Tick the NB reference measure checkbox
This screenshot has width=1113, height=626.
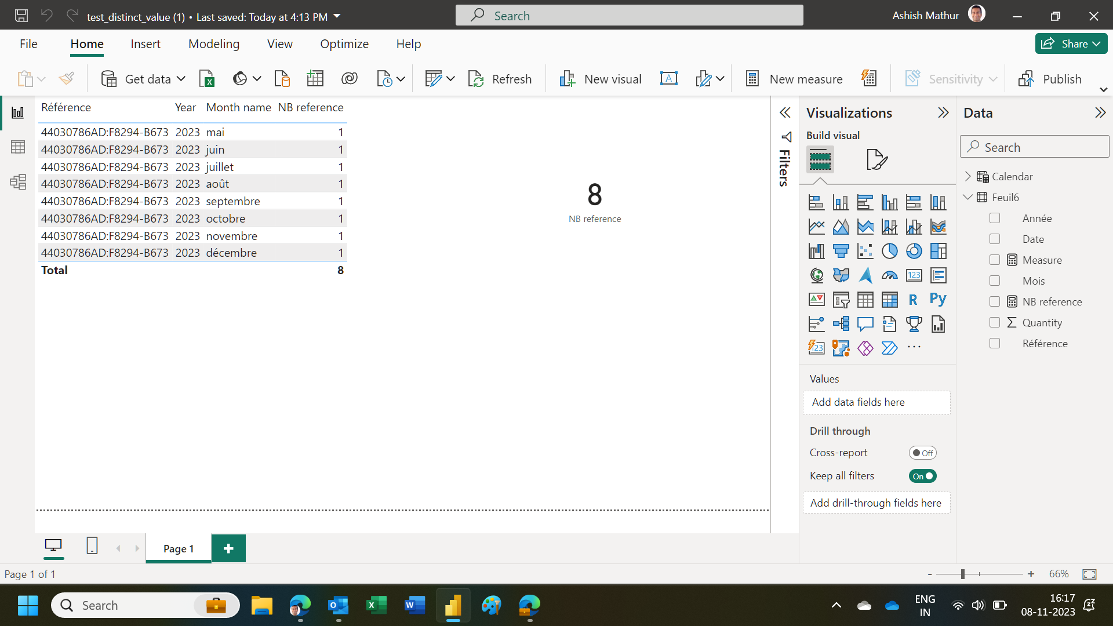pyautogui.click(x=995, y=302)
